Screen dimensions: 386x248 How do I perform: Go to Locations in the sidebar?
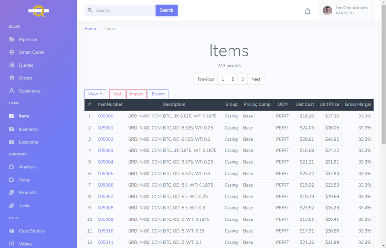(28, 142)
